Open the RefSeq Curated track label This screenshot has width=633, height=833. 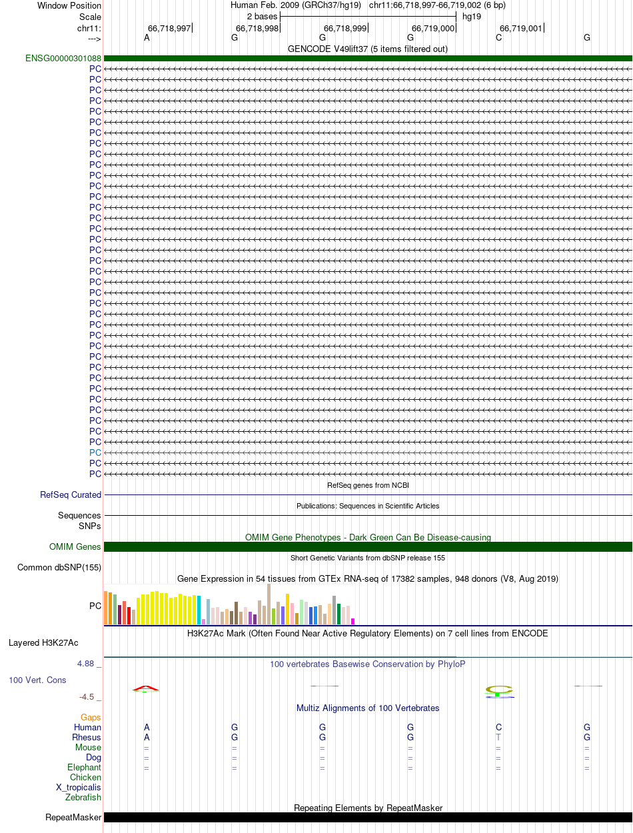click(71, 494)
